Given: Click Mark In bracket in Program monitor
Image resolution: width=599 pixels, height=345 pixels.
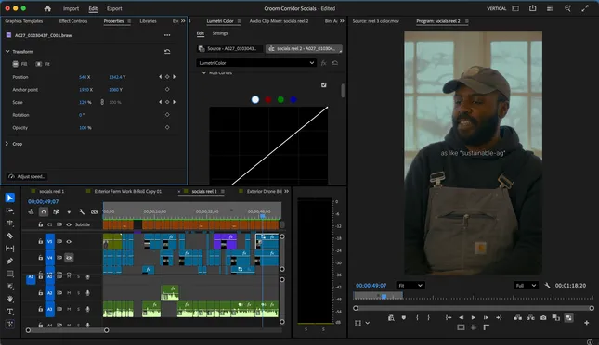Looking at the screenshot, I should coord(417,317).
